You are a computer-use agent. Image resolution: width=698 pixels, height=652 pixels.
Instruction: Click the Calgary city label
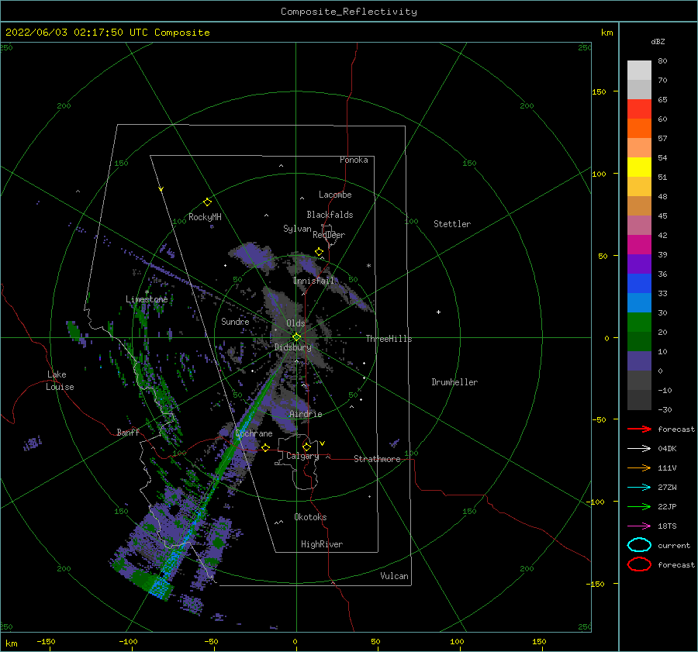(302, 456)
